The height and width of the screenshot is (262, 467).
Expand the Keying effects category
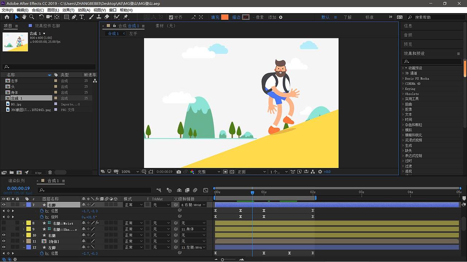pyautogui.click(x=410, y=89)
